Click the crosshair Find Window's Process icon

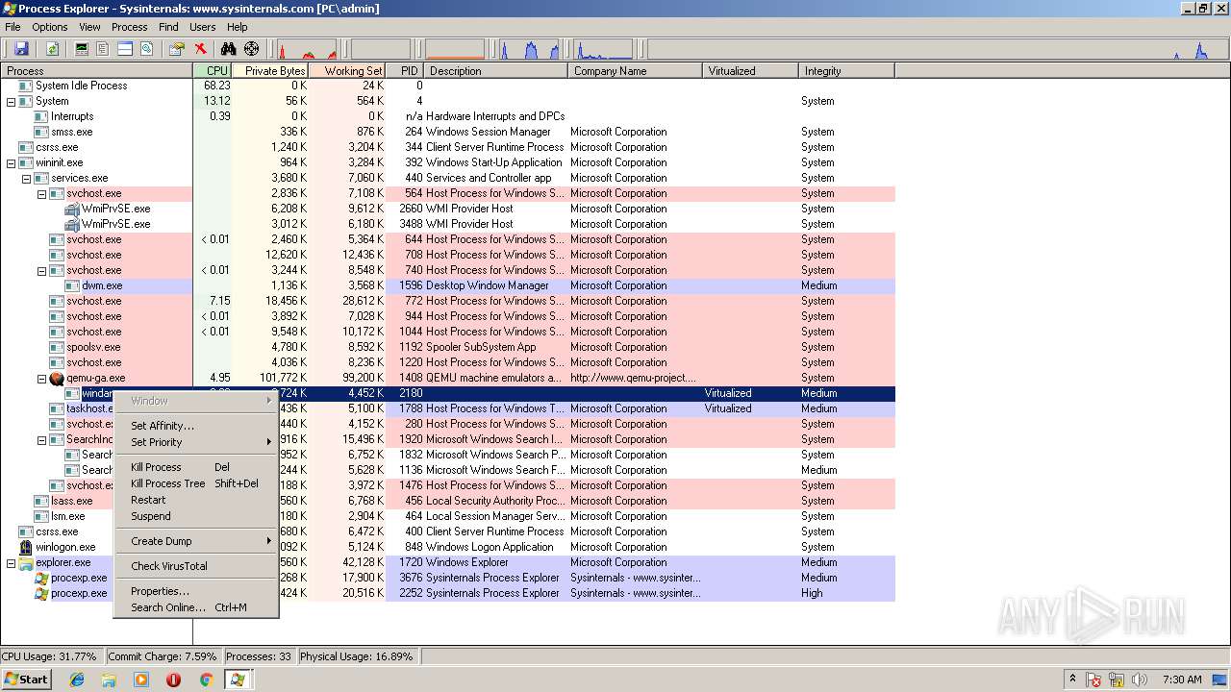click(252, 49)
